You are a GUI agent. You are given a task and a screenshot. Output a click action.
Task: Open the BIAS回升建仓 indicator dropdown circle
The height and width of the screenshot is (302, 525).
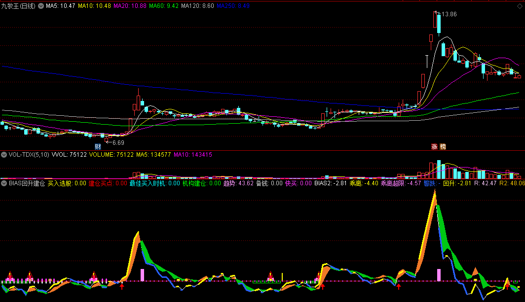pos(4,183)
